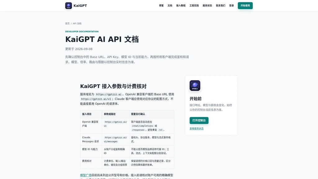Click the 参数或路径 table header
Image resolution: width=318 pixels, height=179 pixels.
116,114
